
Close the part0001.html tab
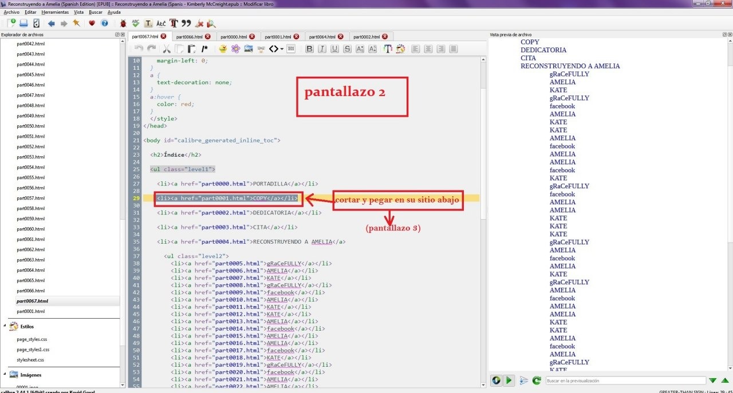tap(297, 37)
